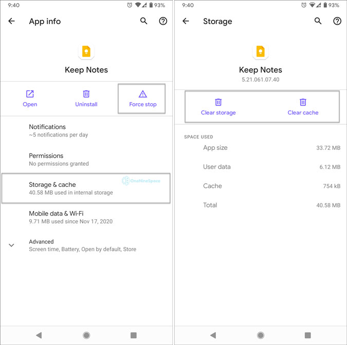
Task: Clear storage for Keep Notes
Action: coord(218,107)
